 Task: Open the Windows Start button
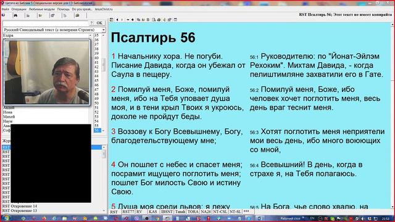(6, 218)
